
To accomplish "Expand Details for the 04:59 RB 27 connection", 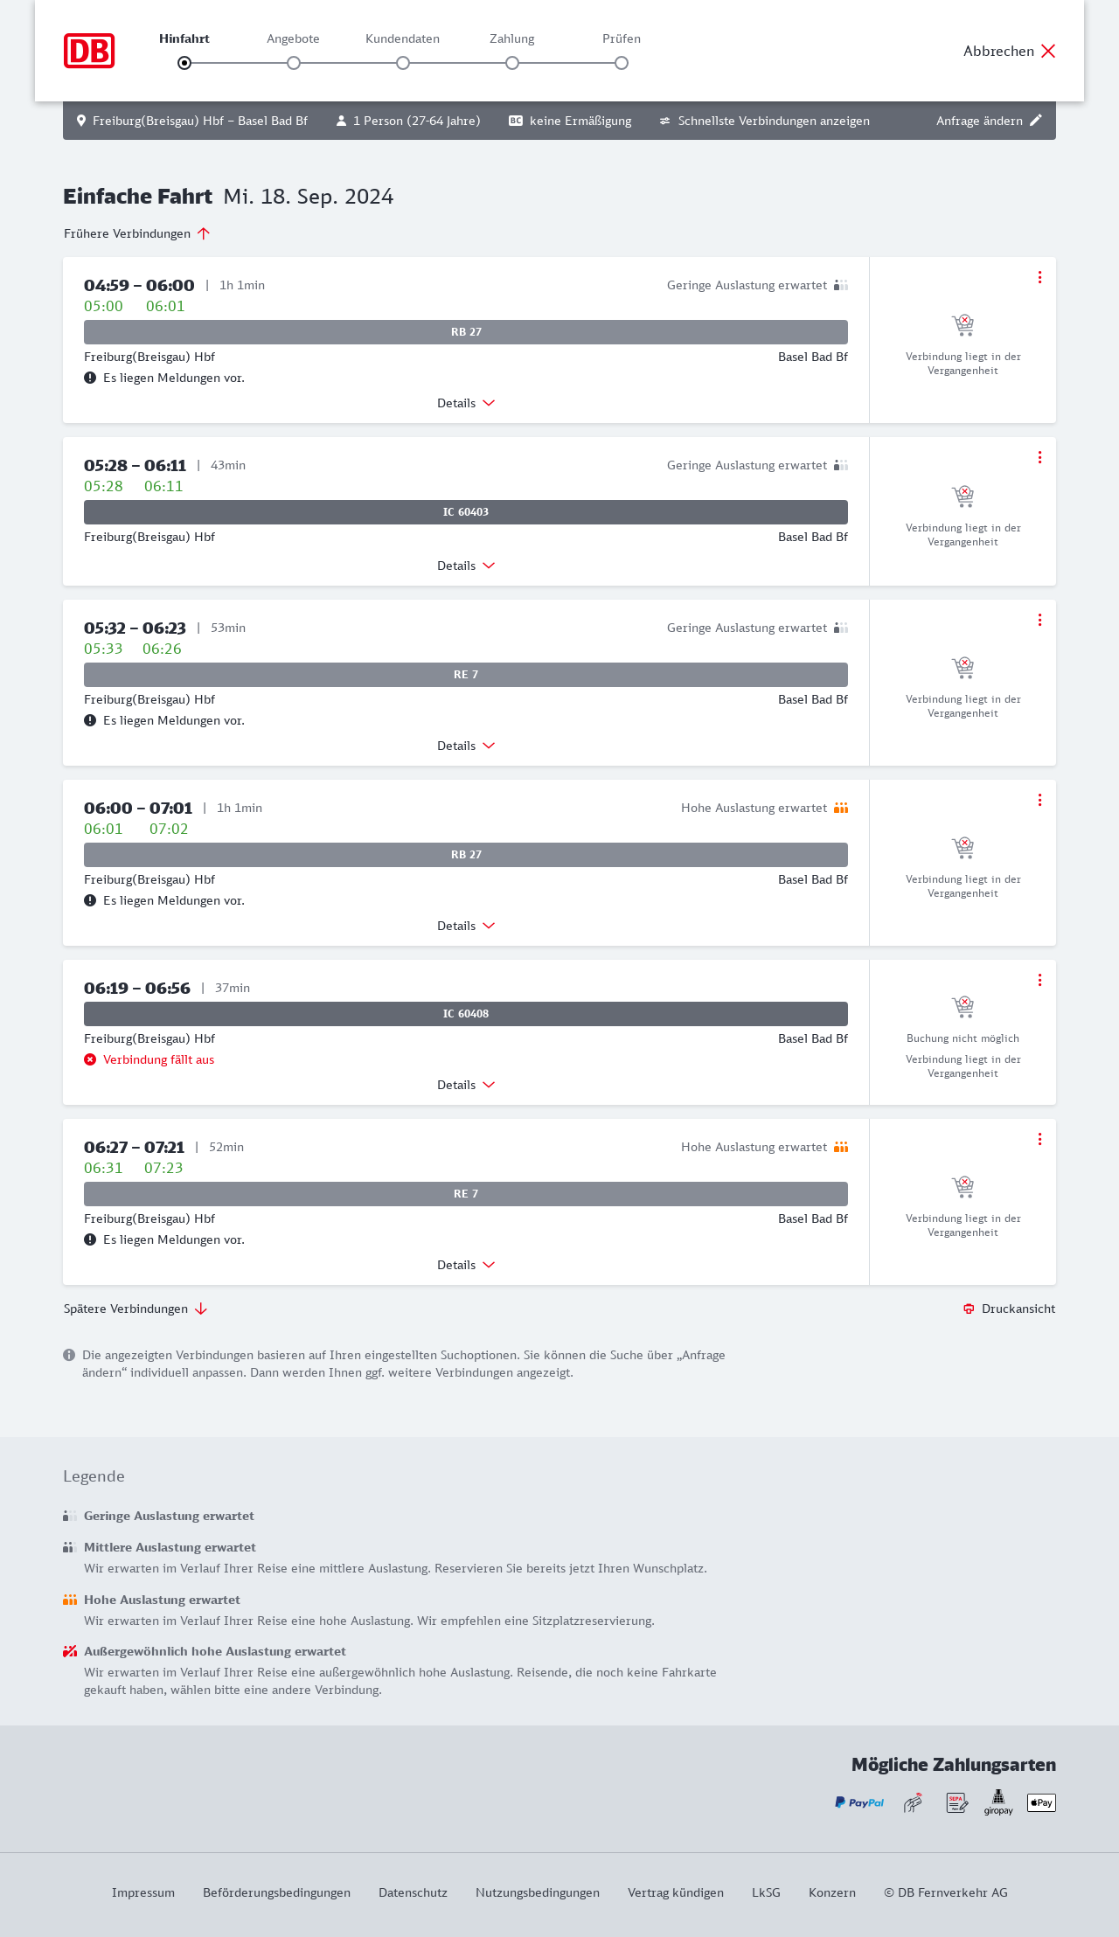I will click(466, 403).
